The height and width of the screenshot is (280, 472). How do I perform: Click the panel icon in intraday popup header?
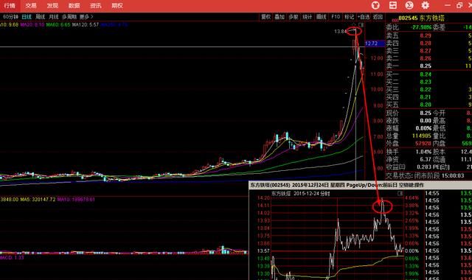pyautogui.click(x=400, y=193)
